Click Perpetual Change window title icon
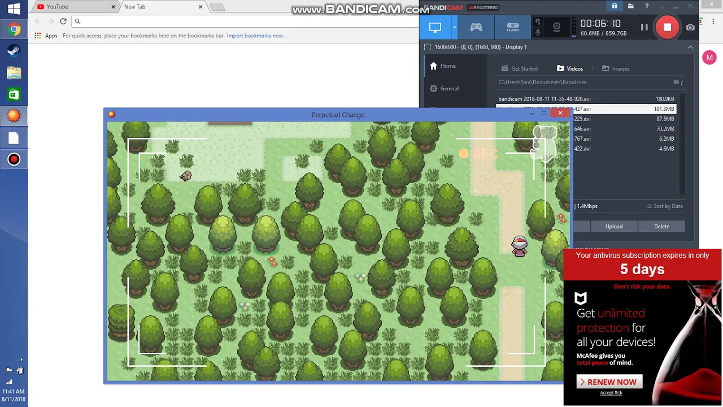Image resolution: width=723 pixels, height=407 pixels. 111,115
